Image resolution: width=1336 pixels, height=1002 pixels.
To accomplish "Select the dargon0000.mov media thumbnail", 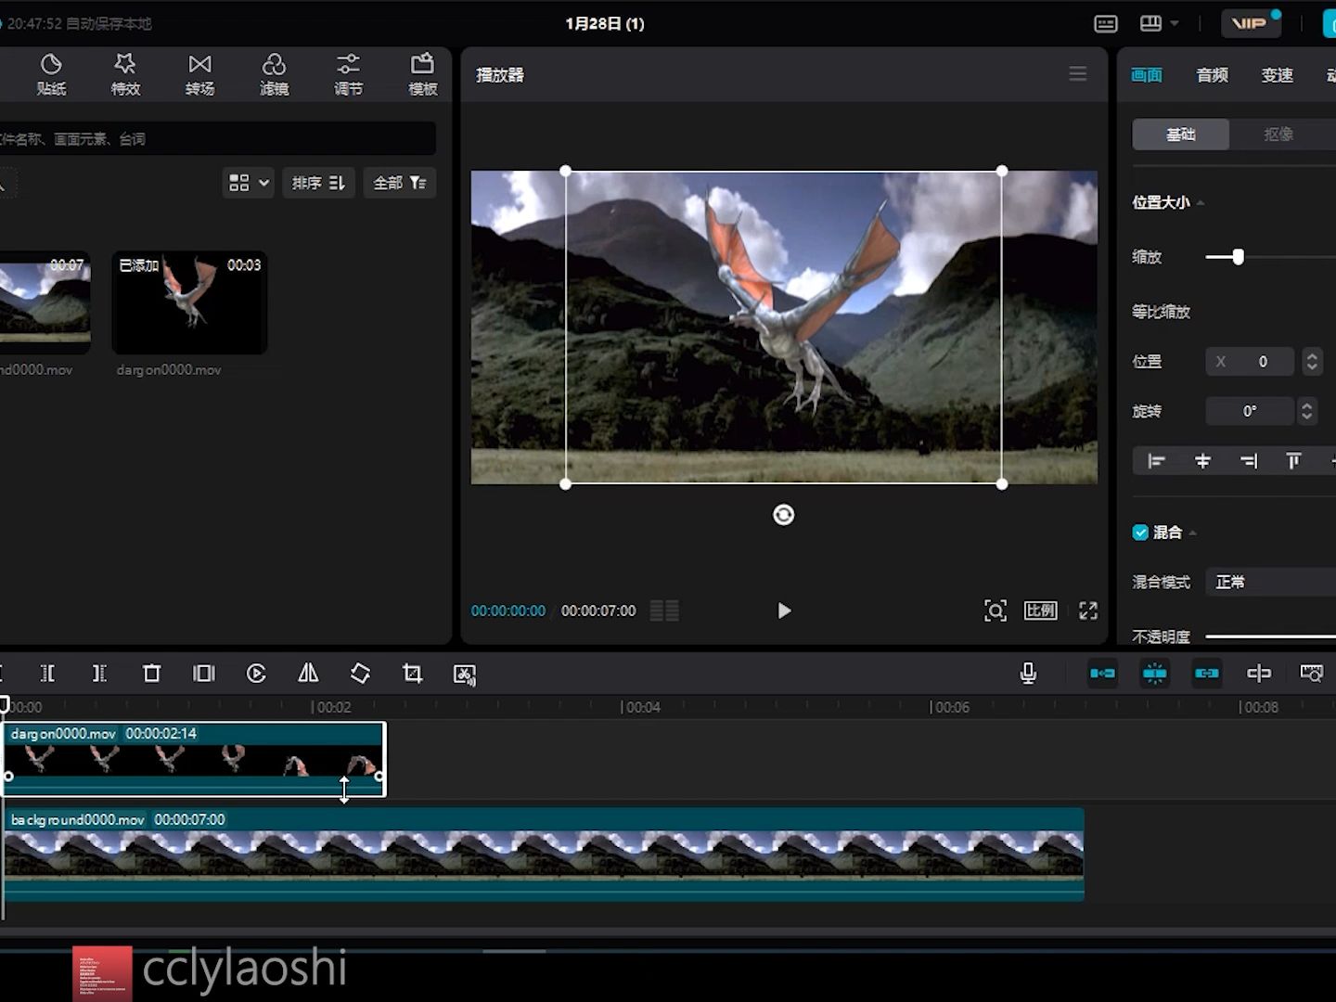I will click(189, 302).
